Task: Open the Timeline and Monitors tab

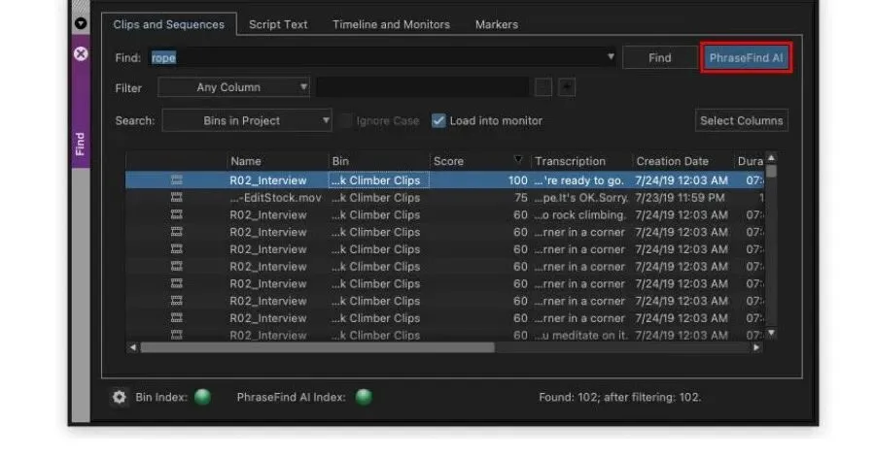Action: coord(391,24)
